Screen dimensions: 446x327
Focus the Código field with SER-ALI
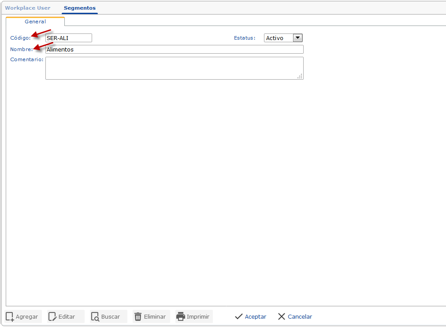(69, 38)
